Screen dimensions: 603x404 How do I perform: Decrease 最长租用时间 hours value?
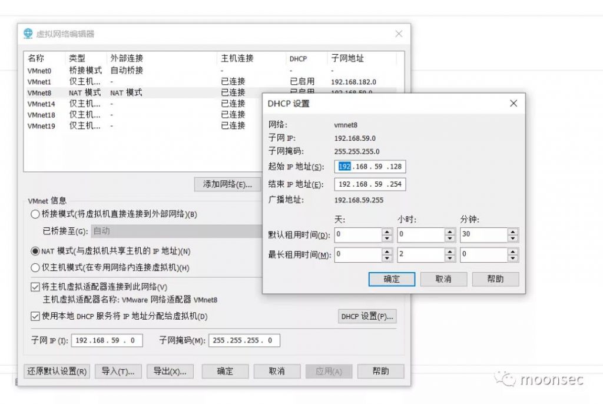[449, 258]
